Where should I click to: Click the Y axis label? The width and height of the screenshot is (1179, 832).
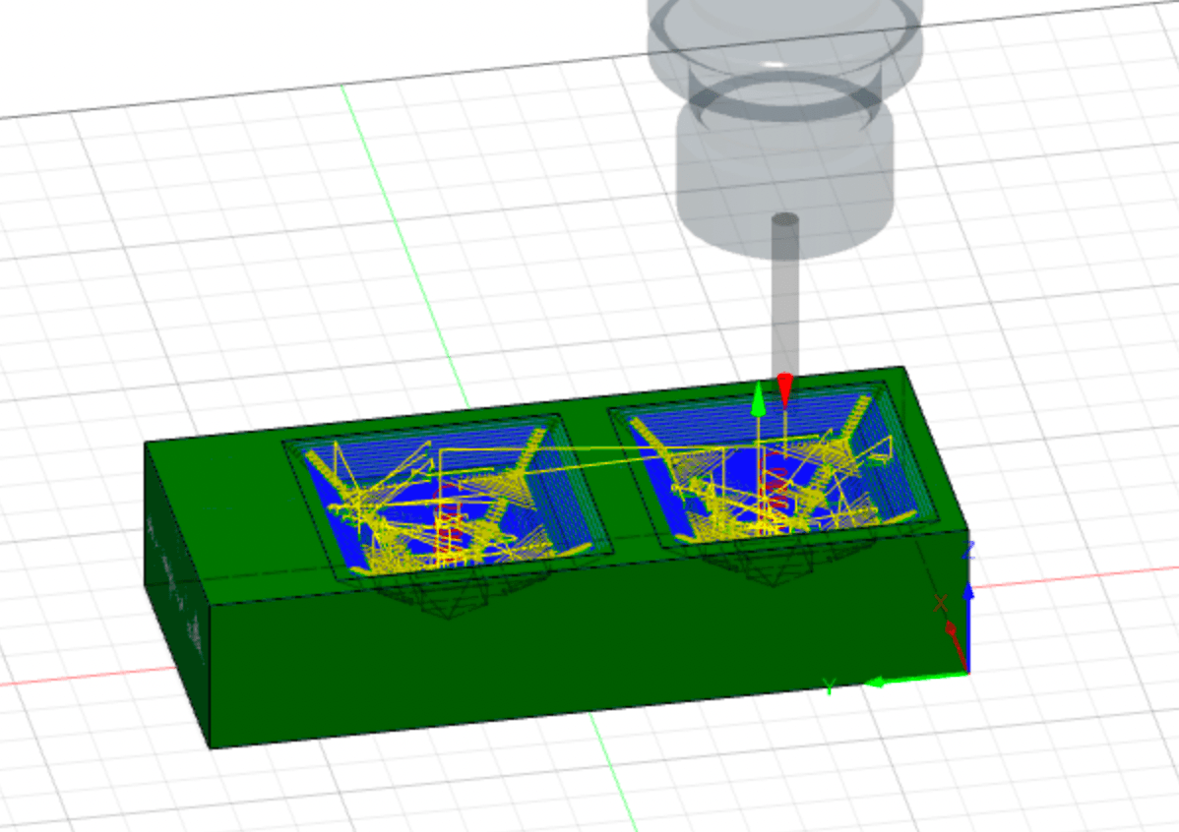click(829, 687)
